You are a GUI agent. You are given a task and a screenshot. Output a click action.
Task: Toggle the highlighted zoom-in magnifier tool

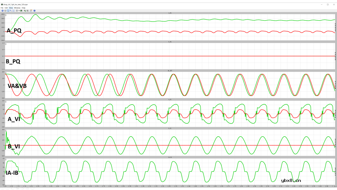pos(8,11)
